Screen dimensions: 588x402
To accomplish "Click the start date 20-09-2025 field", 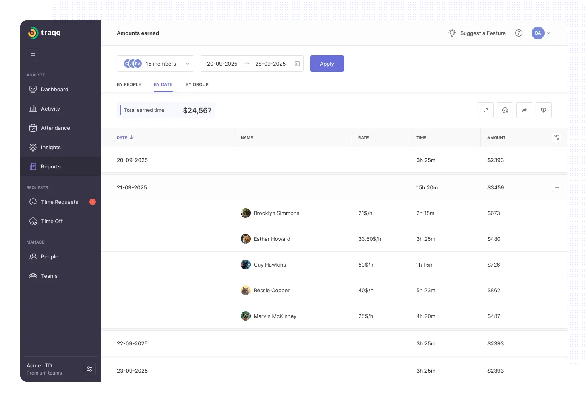I will [222, 64].
